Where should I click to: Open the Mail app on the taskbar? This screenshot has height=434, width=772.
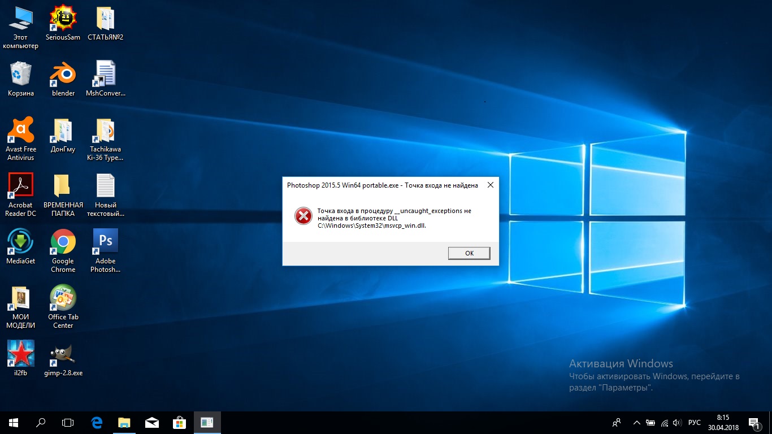click(x=151, y=423)
